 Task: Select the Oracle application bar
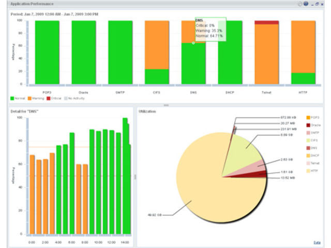point(84,52)
